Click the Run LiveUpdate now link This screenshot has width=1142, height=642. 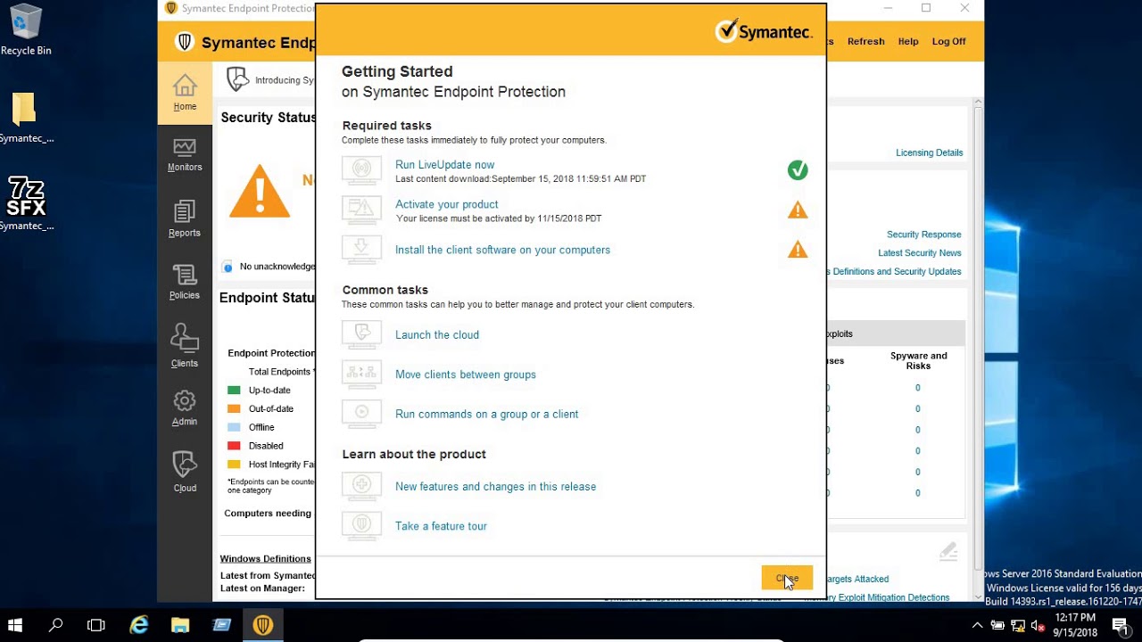point(444,165)
